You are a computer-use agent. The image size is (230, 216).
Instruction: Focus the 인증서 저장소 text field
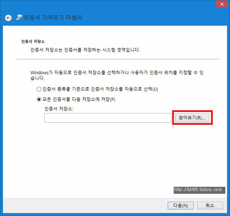pos(108,118)
